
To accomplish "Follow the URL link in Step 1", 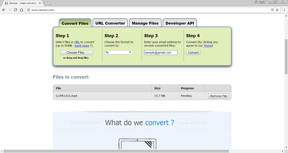I will (x=77, y=42).
